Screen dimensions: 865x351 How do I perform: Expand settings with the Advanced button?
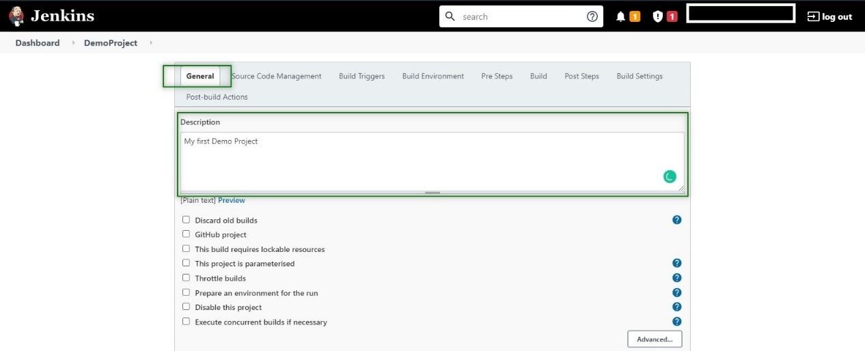654,339
